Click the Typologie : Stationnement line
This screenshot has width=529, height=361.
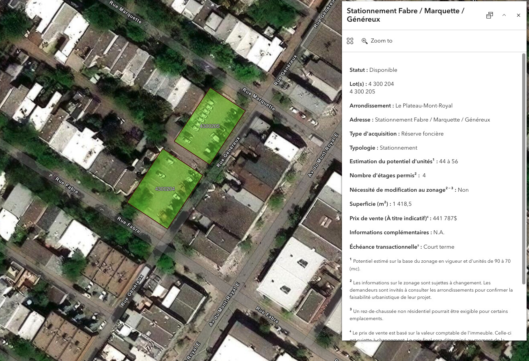point(383,148)
